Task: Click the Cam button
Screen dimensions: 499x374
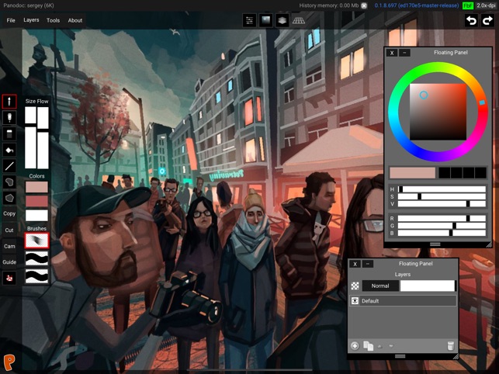Action: click(x=9, y=246)
